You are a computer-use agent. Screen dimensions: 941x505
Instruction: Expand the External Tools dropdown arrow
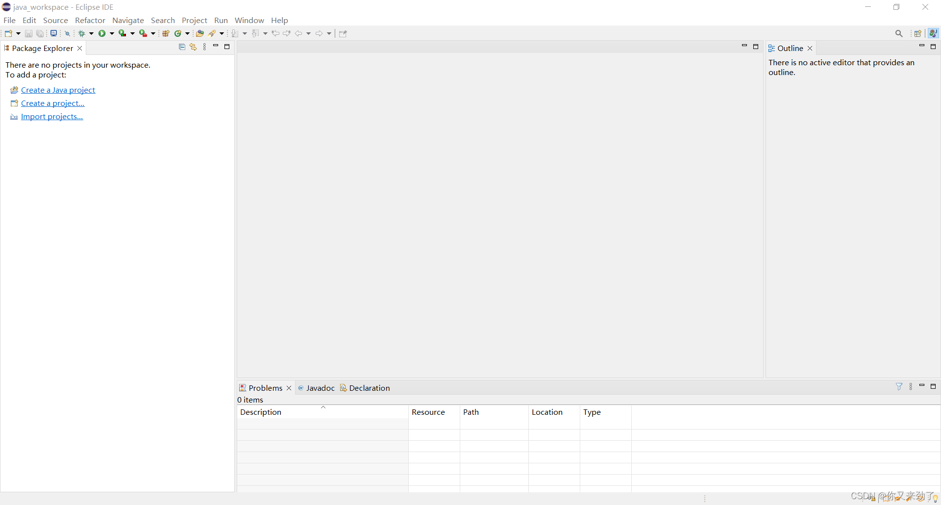153,33
